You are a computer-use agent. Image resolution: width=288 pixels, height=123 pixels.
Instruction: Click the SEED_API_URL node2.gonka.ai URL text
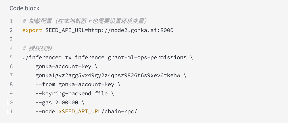[x=109, y=30]
